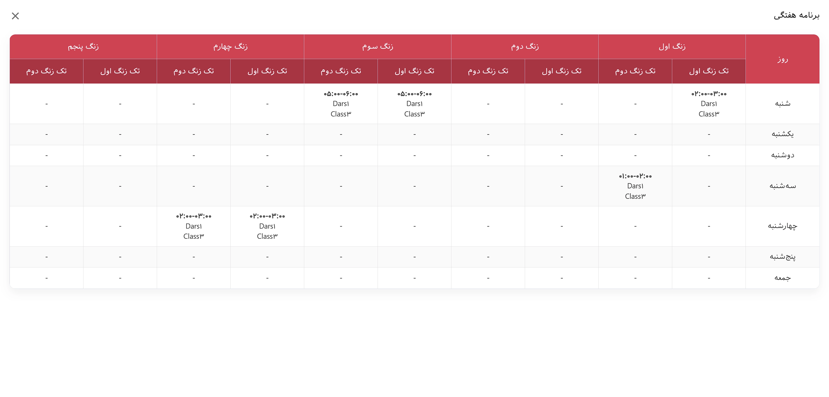The image size is (829, 397).
Task: Click 'تک زنگ اول' under زنگ چهارم
Action: [x=267, y=71]
